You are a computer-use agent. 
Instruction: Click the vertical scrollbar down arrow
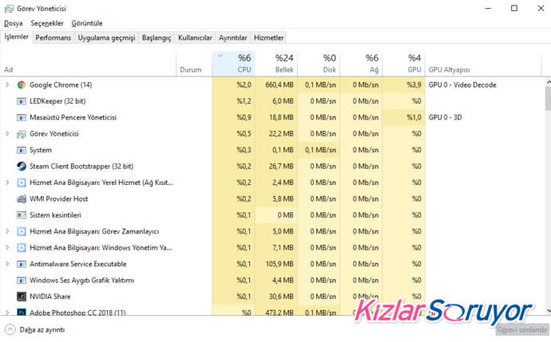pos(548,311)
